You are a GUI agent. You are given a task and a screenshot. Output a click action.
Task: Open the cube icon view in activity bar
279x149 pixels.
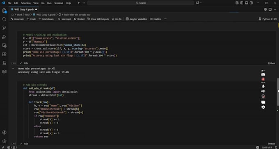pyautogui.click(x=4, y=71)
